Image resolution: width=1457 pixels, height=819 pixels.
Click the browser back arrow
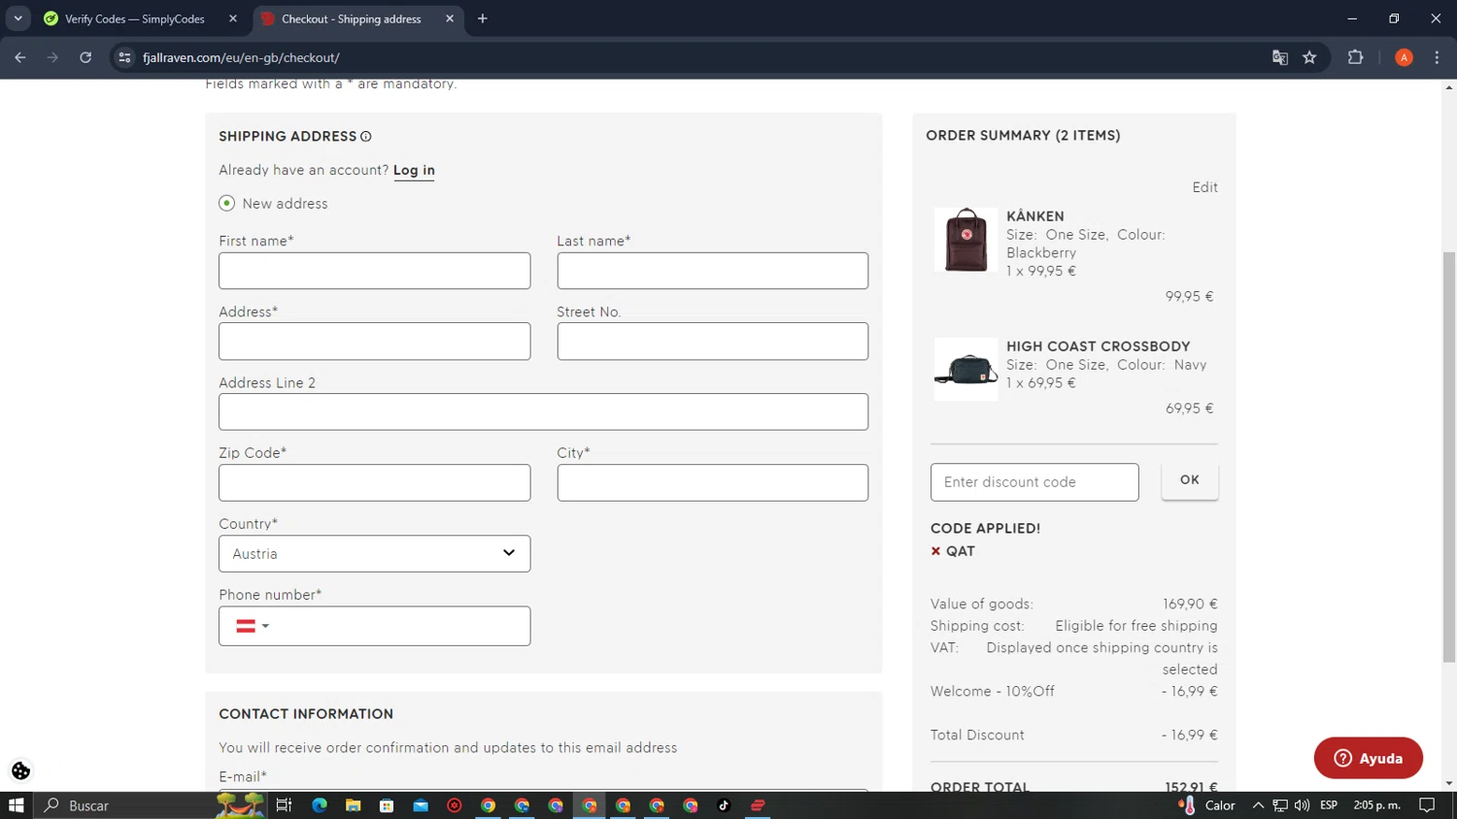(x=20, y=57)
